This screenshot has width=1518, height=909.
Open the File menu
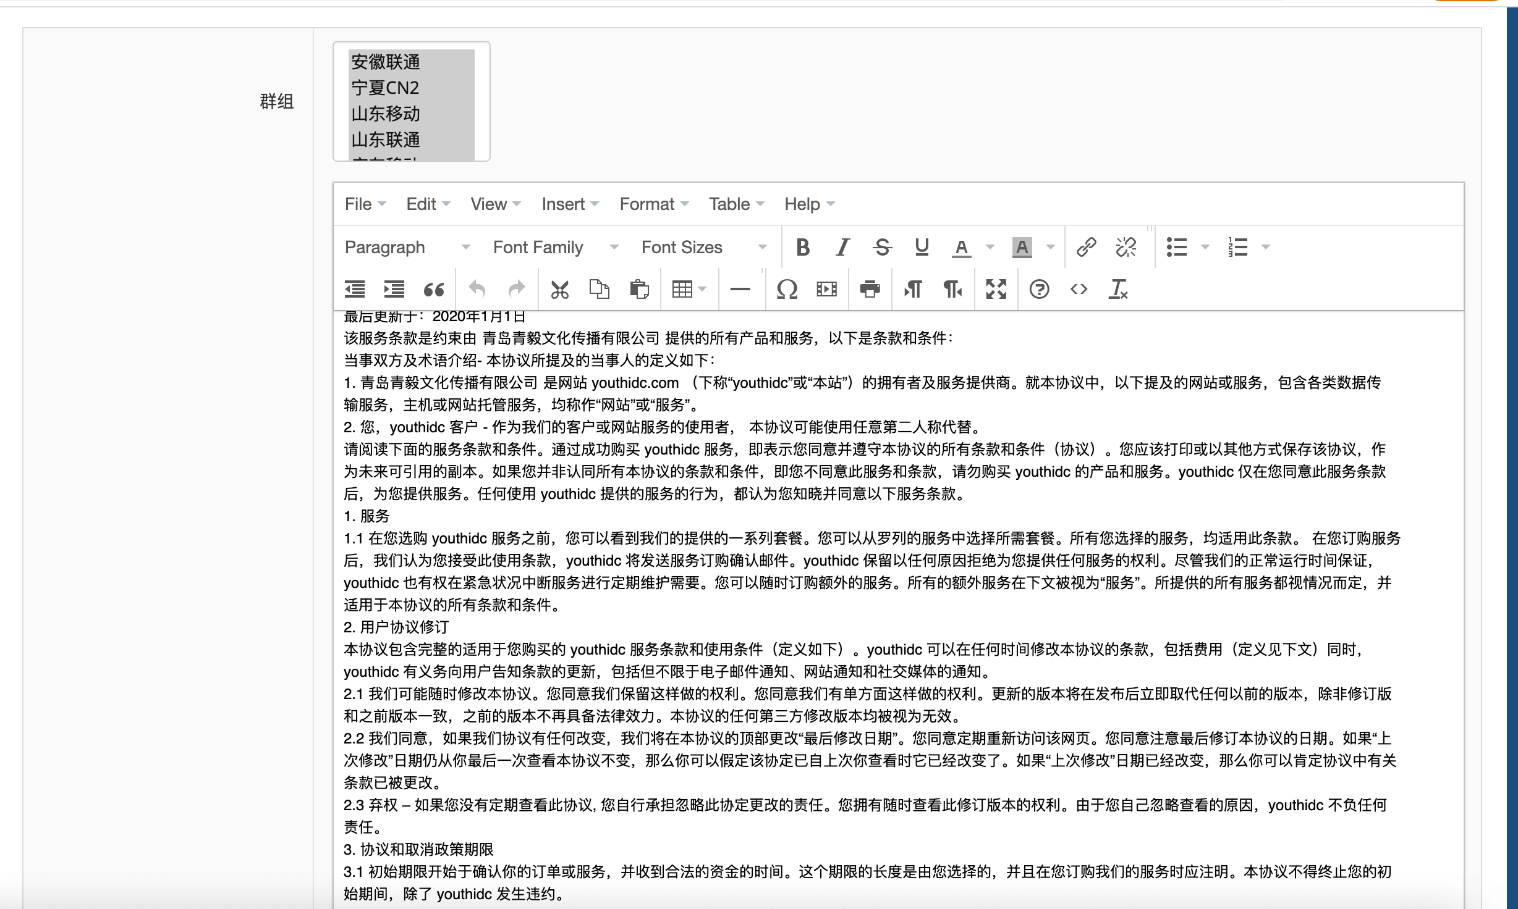coord(365,204)
